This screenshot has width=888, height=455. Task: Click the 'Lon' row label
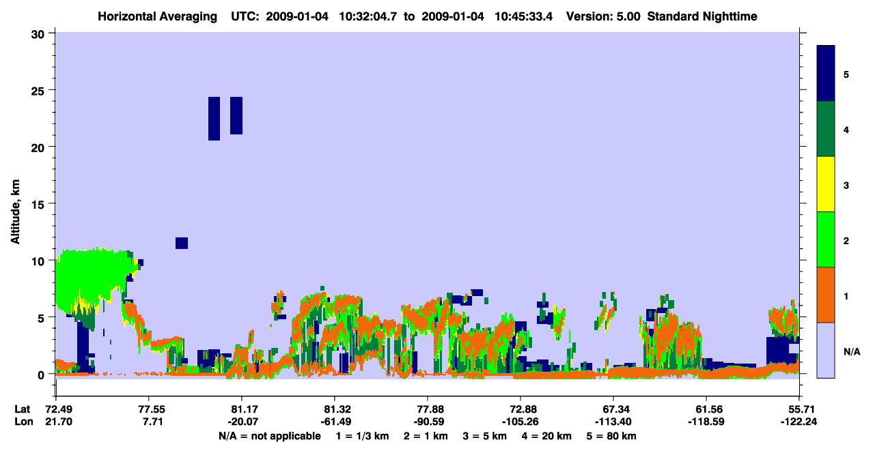tap(23, 422)
